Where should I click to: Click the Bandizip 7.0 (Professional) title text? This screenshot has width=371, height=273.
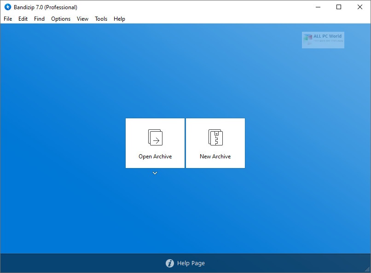46,7
